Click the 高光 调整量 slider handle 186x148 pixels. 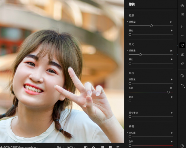[x=140, y=55]
